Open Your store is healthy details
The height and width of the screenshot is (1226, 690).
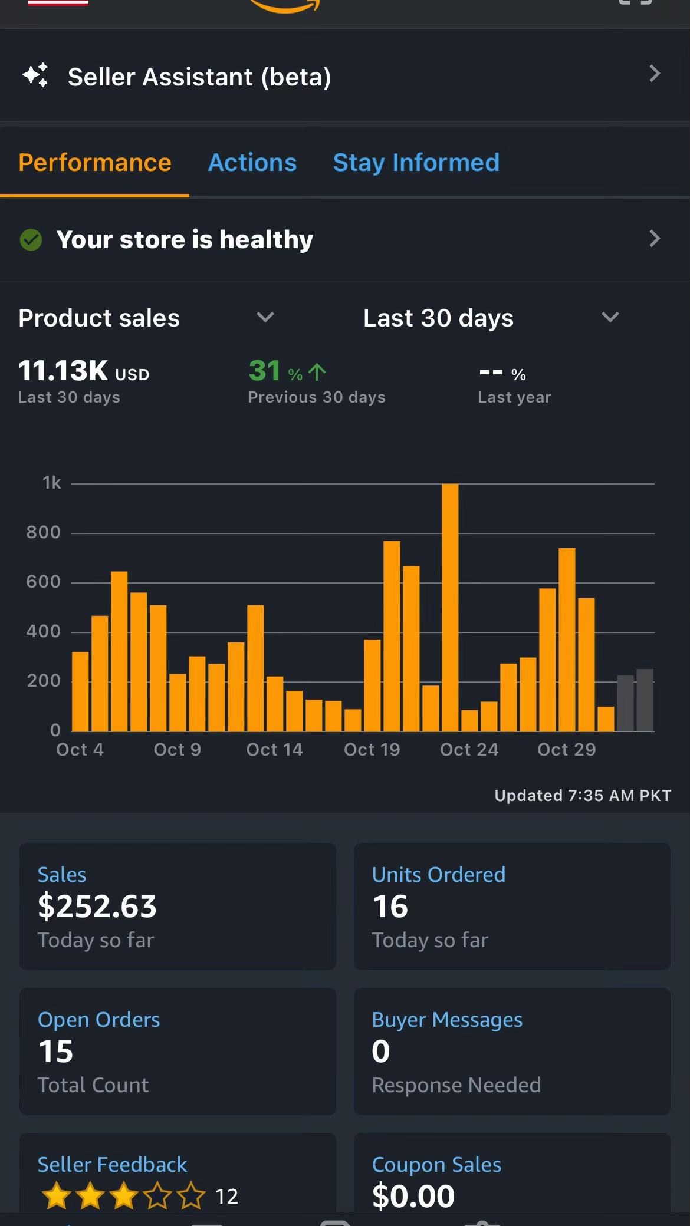click(345, 239)
